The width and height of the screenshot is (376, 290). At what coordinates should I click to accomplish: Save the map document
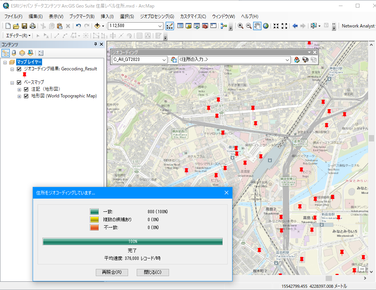click(x=24, y=26)
